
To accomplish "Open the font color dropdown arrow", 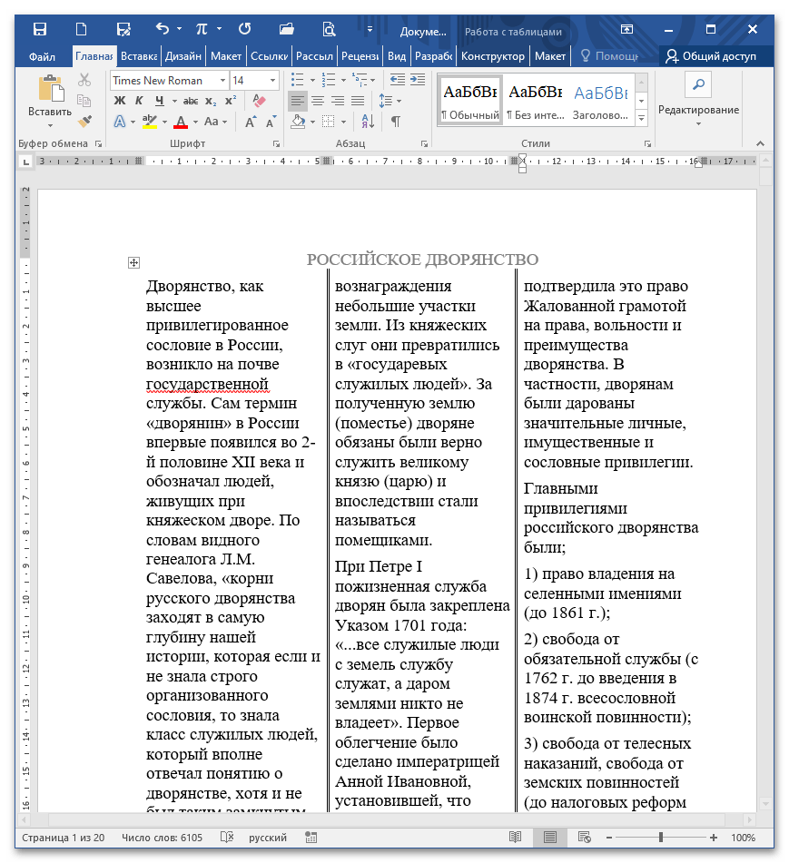I will click(195, 122).
